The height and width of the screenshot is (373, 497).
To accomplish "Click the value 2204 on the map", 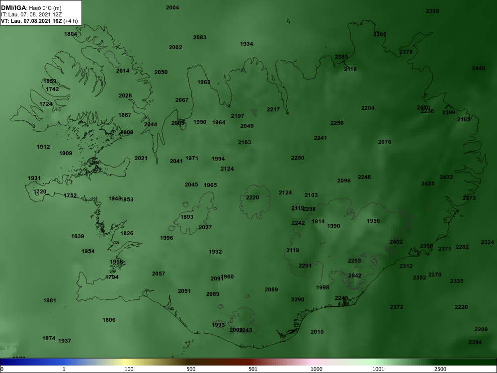I will click(x=368, y=108).
